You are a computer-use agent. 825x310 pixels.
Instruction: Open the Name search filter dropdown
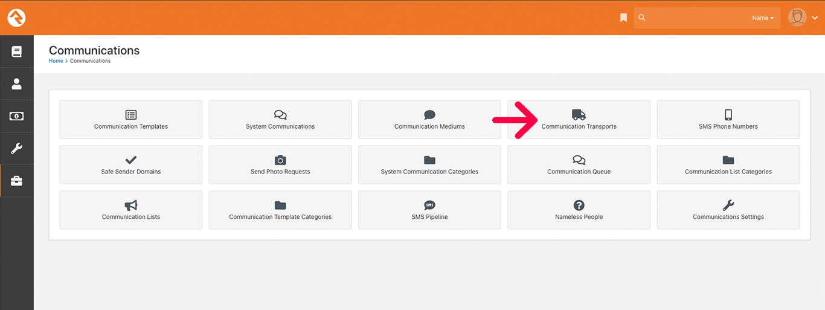coord(763,18)
